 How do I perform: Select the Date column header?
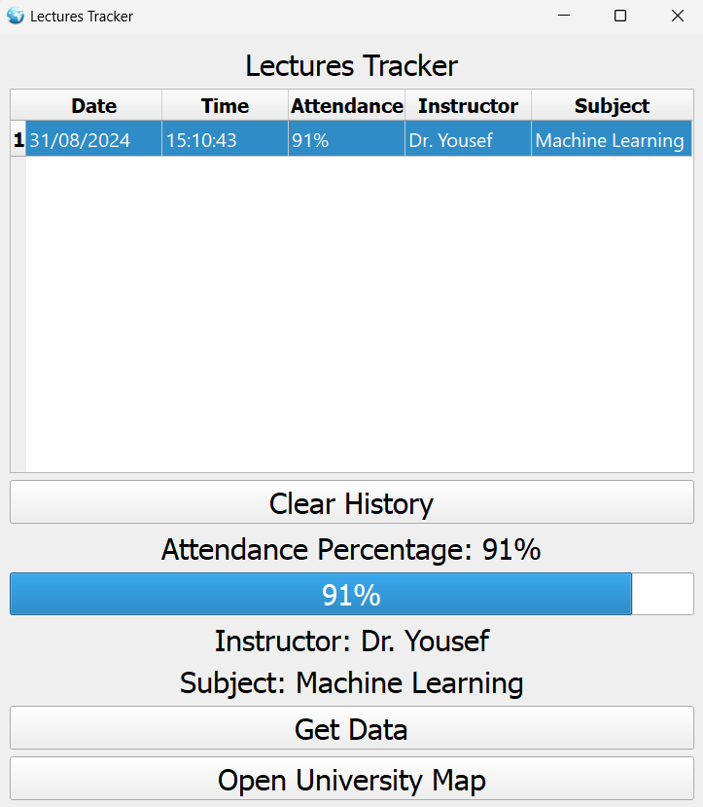(92, 106)
